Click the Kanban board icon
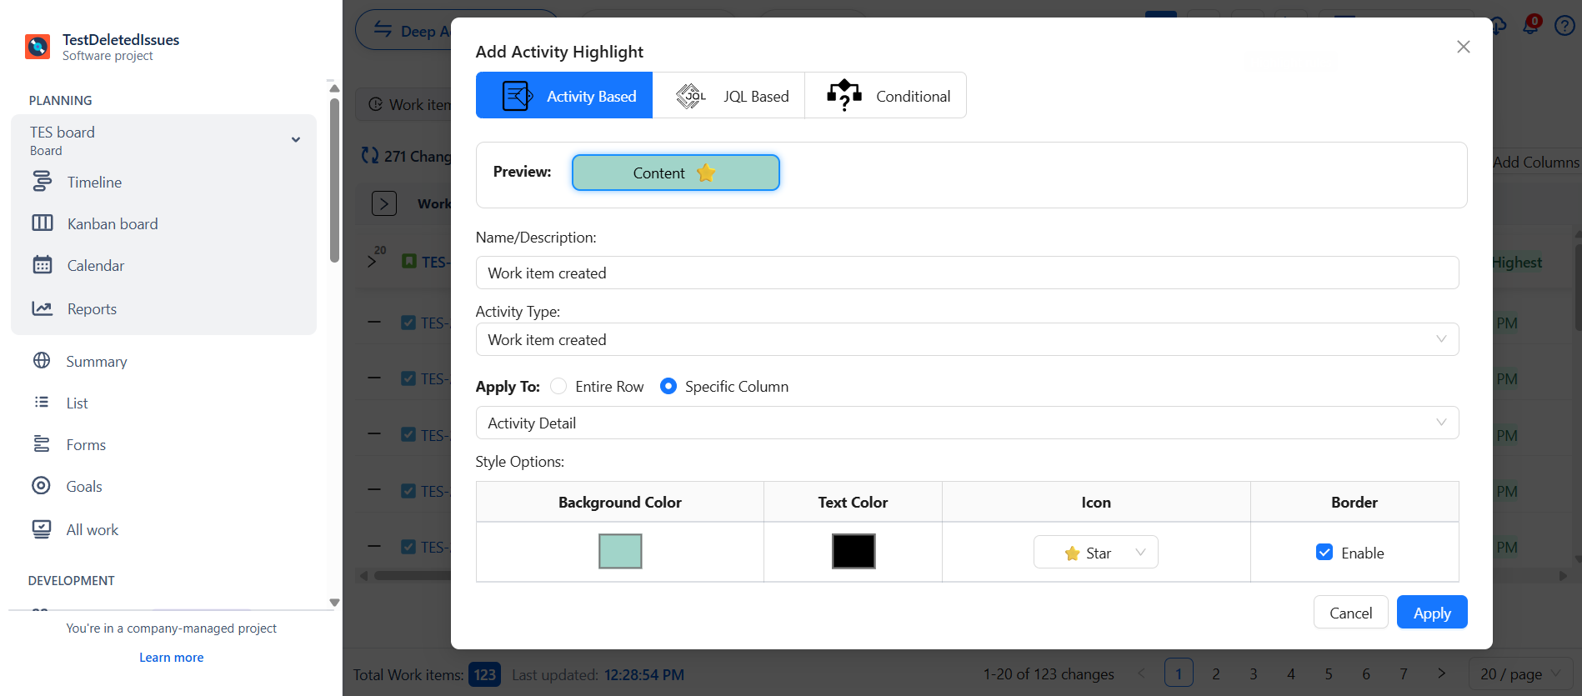Viewport: 1582px width, 696px height. click(42, 223)
